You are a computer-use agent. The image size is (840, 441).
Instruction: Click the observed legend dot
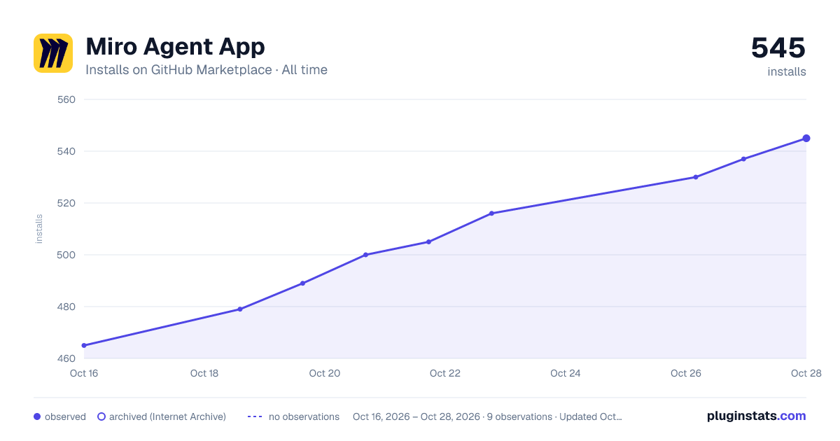pos(37,416)
